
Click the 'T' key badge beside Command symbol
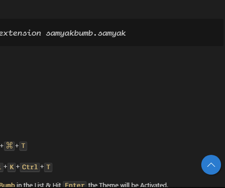pyautogui.click(x=23, y=146)
